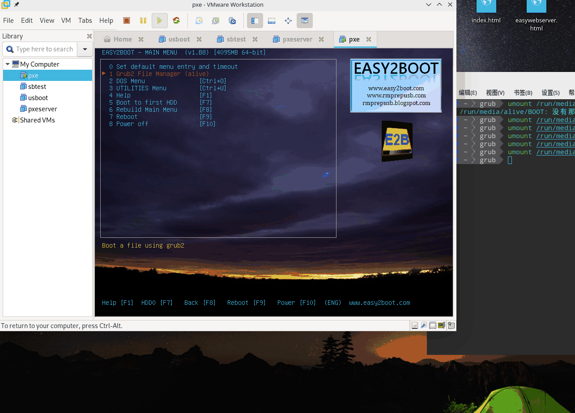
Task: Select Set default menu entry and timeout
Action: click(x=173, y=67)
